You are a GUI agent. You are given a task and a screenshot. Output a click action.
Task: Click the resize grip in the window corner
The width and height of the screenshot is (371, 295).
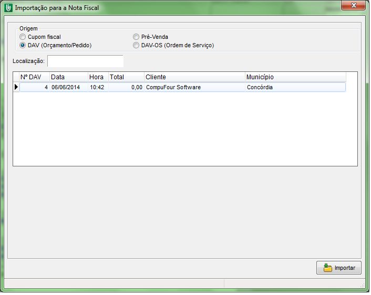click(x=362, y=283)
